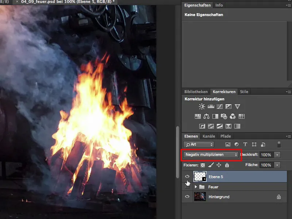The height and width of the screenshot is (219, 292).
Task: Add a Color Lookup adjustment layer
Action: 242,116
